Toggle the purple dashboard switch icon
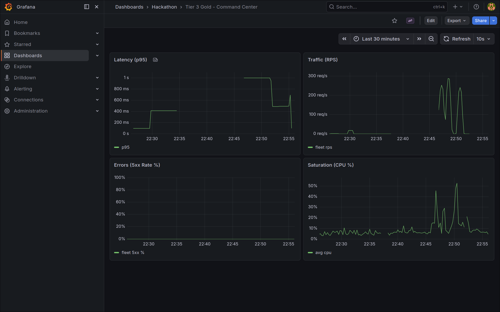500x312 pixels. coord(410,21)
